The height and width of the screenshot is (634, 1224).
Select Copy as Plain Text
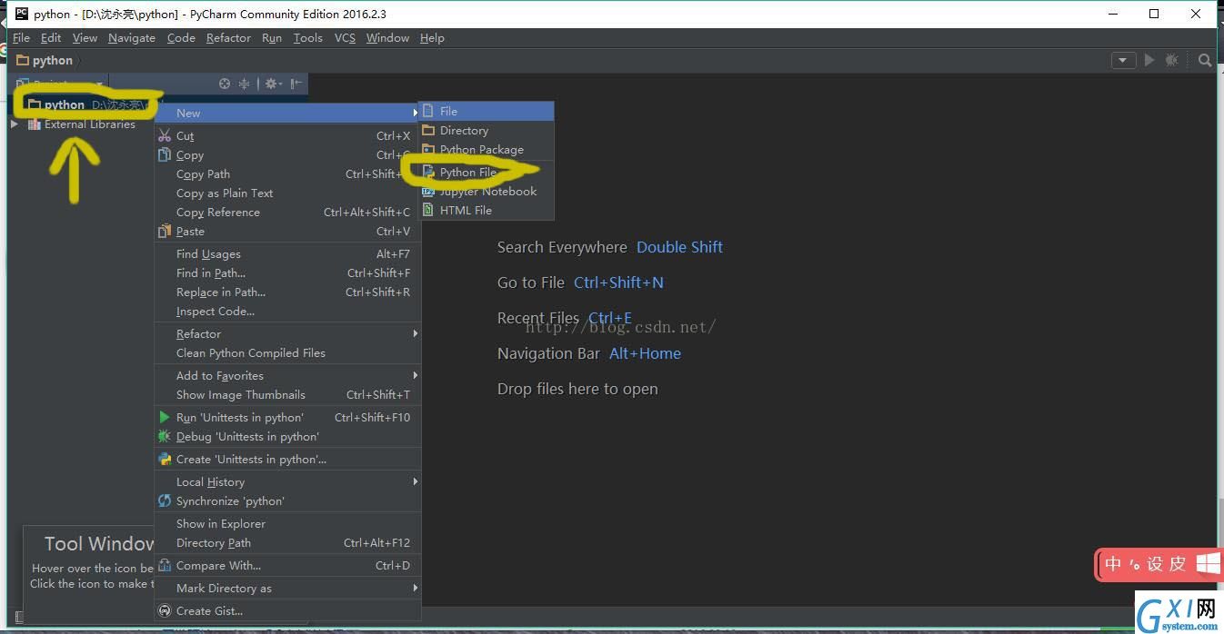[287, 193]
